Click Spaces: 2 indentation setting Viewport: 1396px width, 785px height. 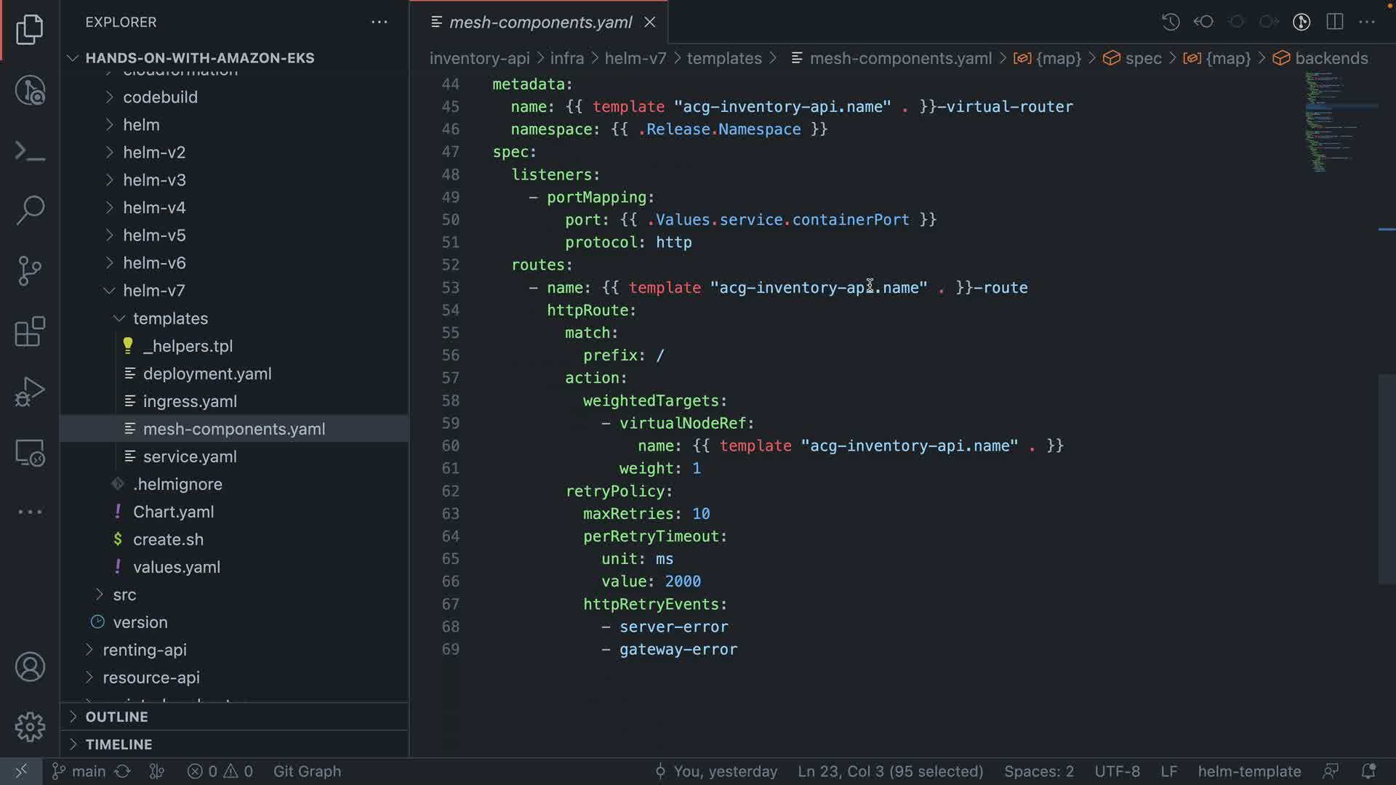(1038, 771)
